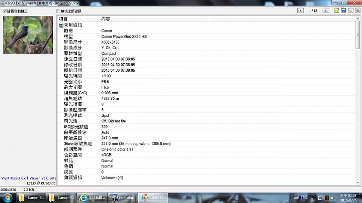Select the 色調 saturation row
Screen dimensions: 362x203
pyautogui.click(x=207, y=166)
